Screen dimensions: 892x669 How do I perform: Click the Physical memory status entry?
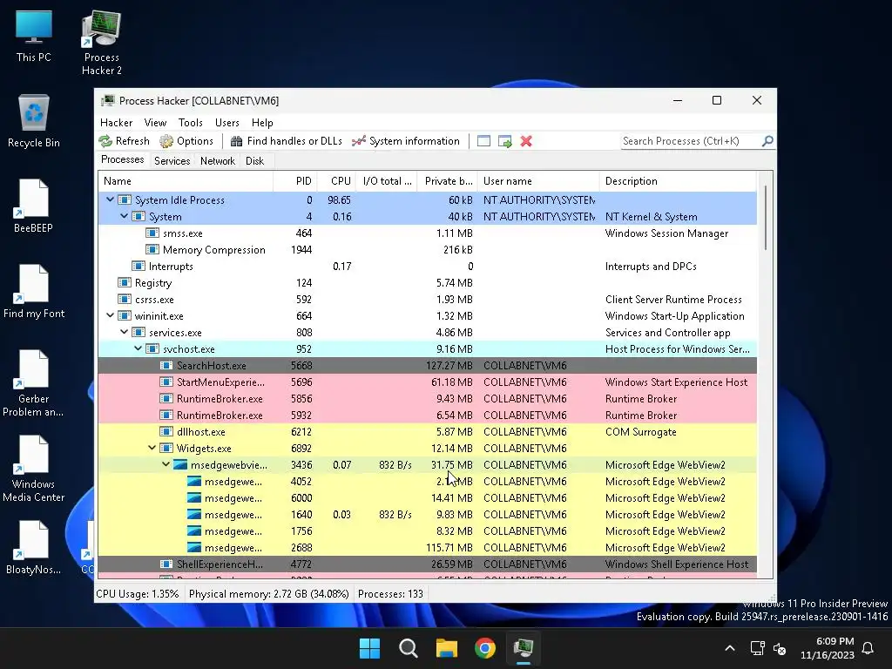pos(268,593)
